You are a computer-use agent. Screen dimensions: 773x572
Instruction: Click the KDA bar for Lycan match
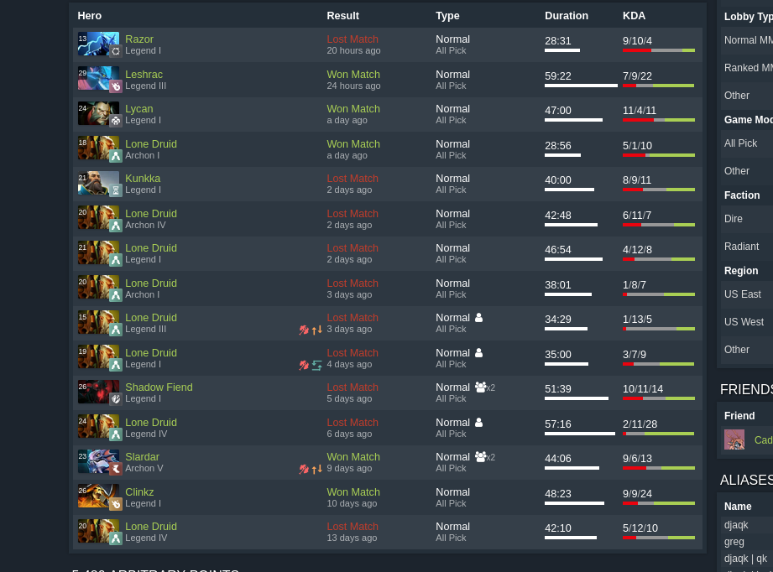tap(659, 120)
